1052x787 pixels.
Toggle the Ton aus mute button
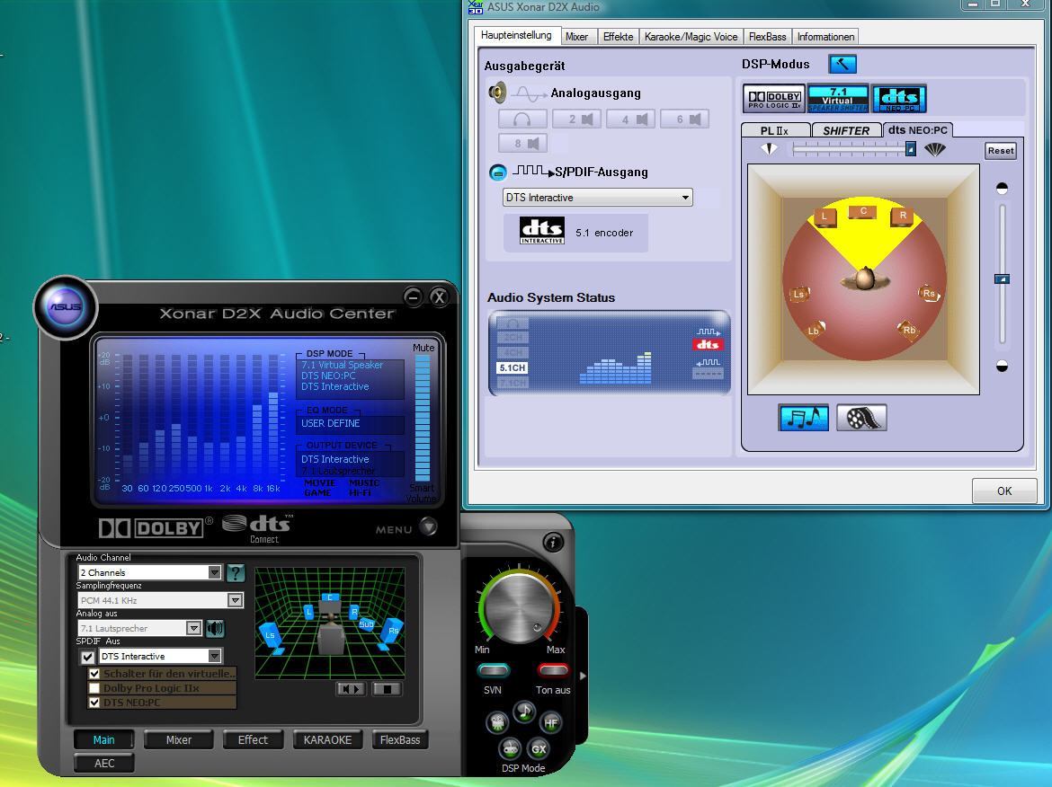554,669
